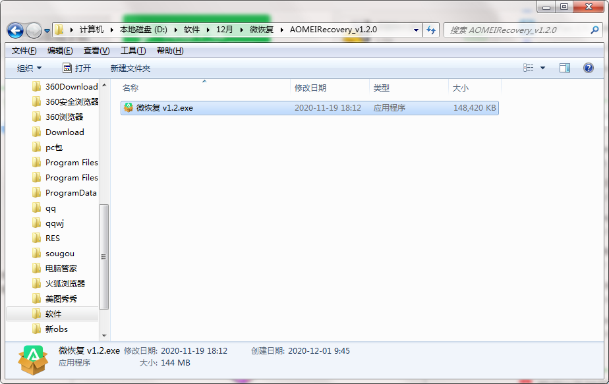This screenshot has height=384, width=609.
Task: Select the 美图秀秀 folder in the tree
Action: point(61,299)
